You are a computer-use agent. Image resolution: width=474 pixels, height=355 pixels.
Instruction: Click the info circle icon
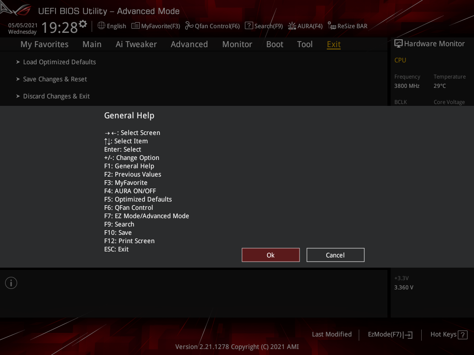click(x=11, y=283)
